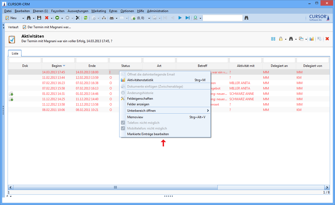The height and width of the screenshot is (205, 335).
Task: Expand dropdown arrow next to padlock icon
Action: tap(286, 39)
